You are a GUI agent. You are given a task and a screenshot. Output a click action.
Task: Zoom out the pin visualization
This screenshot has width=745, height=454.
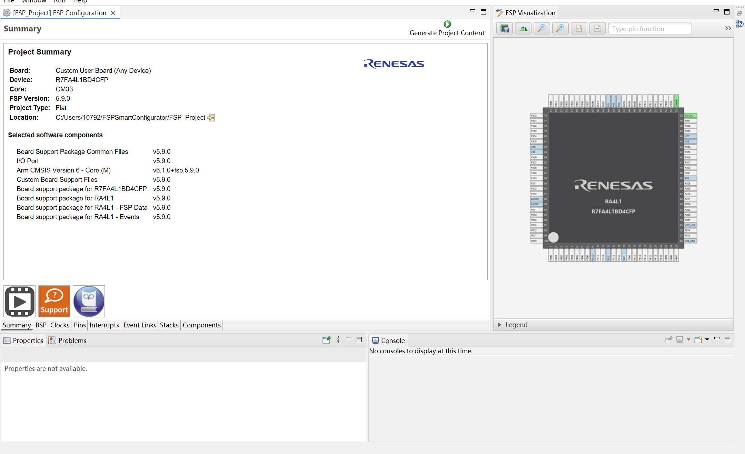(x=542, y=29)
